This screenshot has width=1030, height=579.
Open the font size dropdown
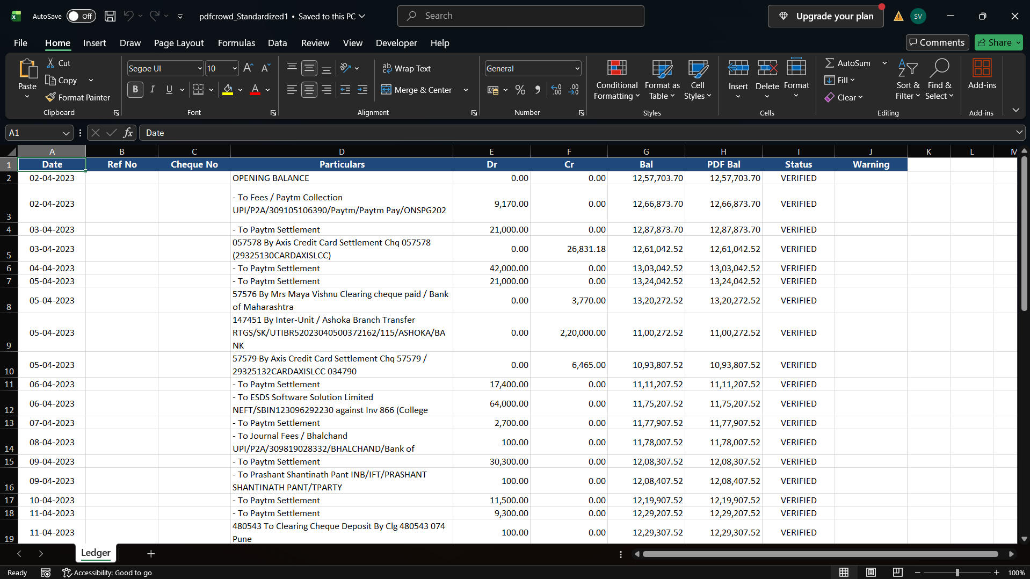(235, 68)
